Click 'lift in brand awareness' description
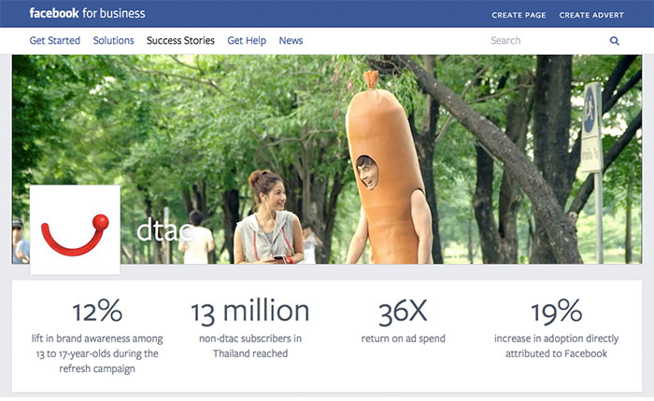Screen dimensions: 654x401 [97, 353]
